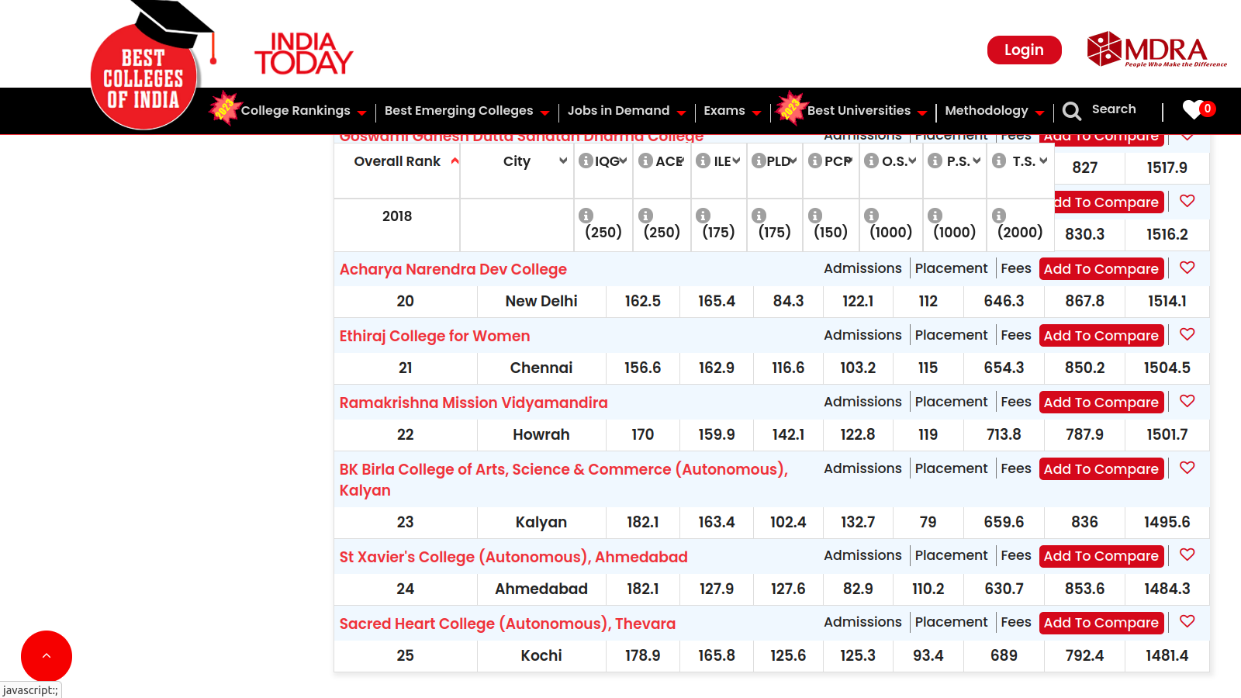This screenshot has width=1241, height=698.
Task: View Admissions for Acharya Narendra Dev College
Action: click(x=862, y=268)
